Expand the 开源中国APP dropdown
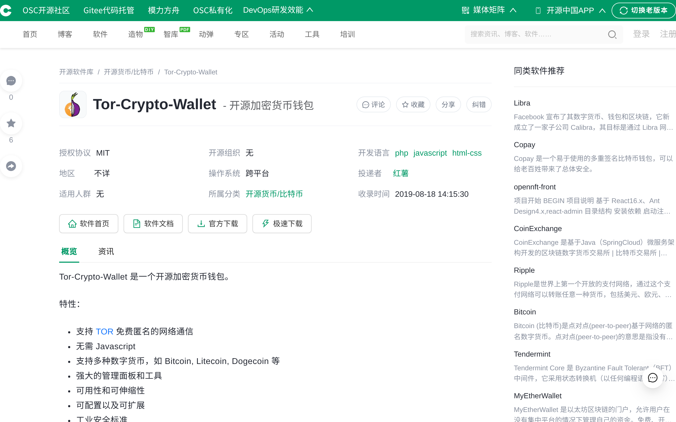The image size is (676, 422). click(570, 11)
